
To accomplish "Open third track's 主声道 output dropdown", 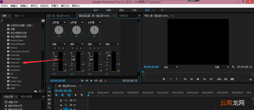I will [94, 23].
